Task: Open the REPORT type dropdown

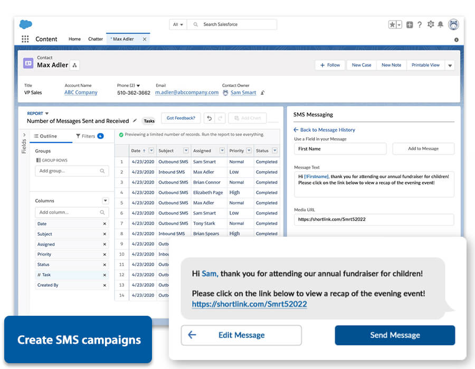Action: [x=46, y=114]
